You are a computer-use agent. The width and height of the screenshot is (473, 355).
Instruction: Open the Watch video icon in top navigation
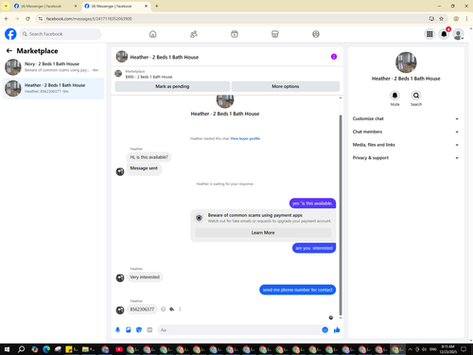pos(235,34)
